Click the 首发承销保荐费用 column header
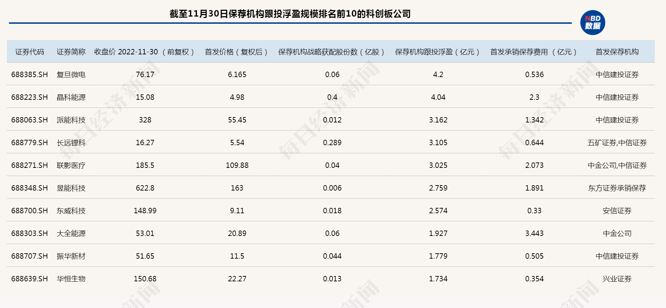The image size is (666, 308). click(534, 52)
